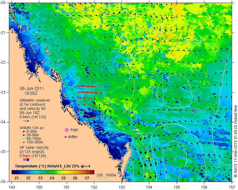Click the '150-300m' depth label

tap(35, 142)
